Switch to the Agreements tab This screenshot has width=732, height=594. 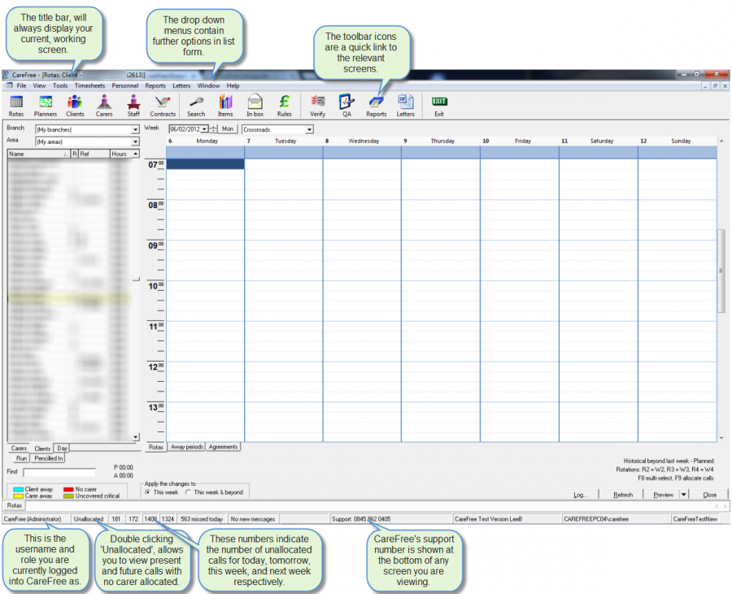point(223,447)
